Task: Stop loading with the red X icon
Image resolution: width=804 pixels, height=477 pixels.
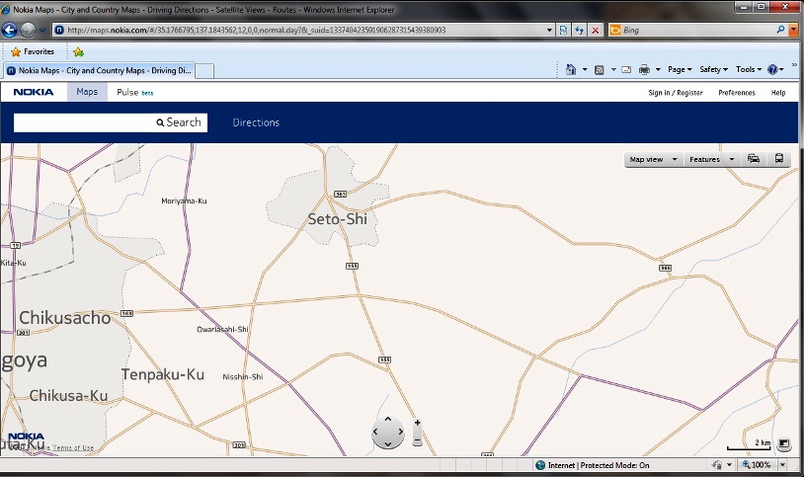Action: 596,31
